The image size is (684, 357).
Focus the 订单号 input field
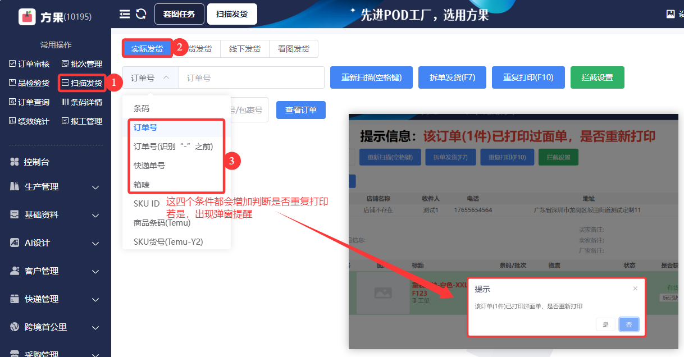pos(252,77)
